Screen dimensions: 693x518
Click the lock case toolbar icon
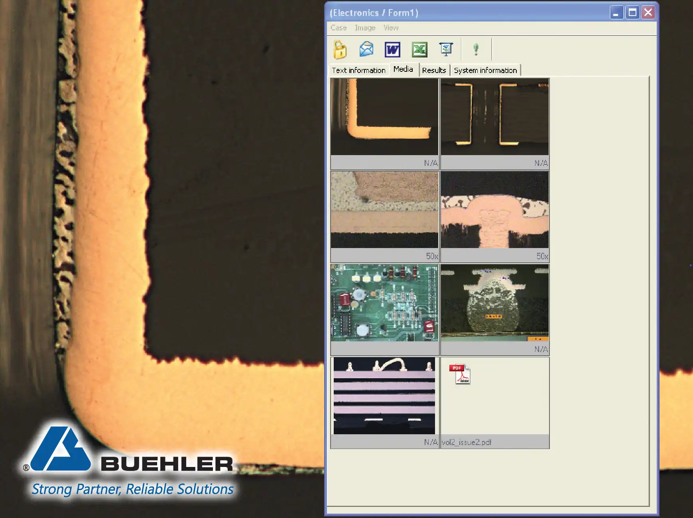point(339,49)
